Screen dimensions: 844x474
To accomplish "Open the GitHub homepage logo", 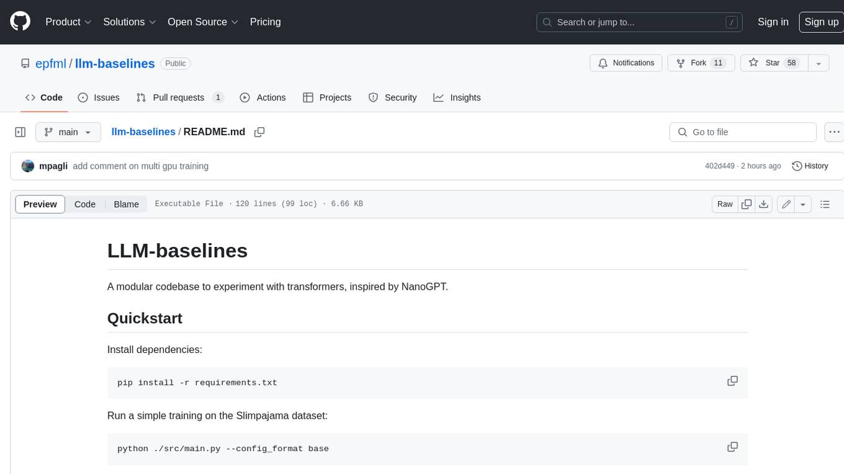I will pyautogui.click(x=20, y=22).
